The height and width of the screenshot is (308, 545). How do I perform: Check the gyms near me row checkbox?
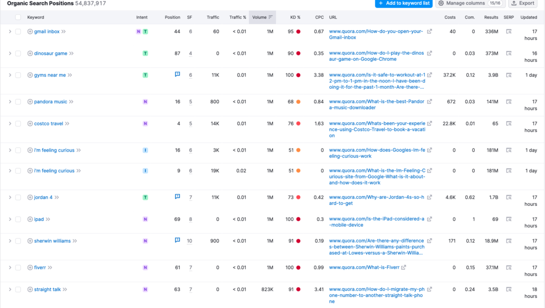point(18,75)
